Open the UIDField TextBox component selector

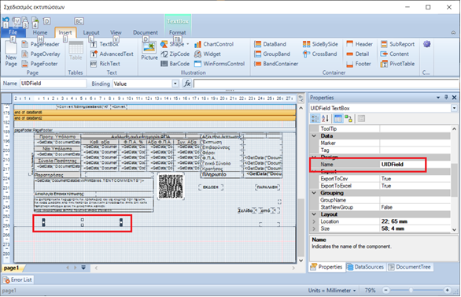click(454, 108)
